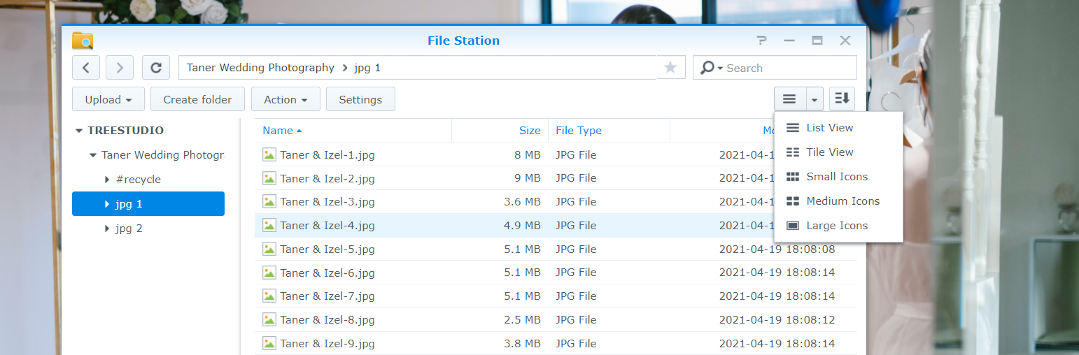Viewport: 1079px width, 355px height.
Task: Open the Action dropdown menu
Action: 285,99
